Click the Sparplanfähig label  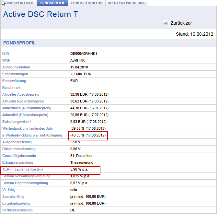click(13, 197)
